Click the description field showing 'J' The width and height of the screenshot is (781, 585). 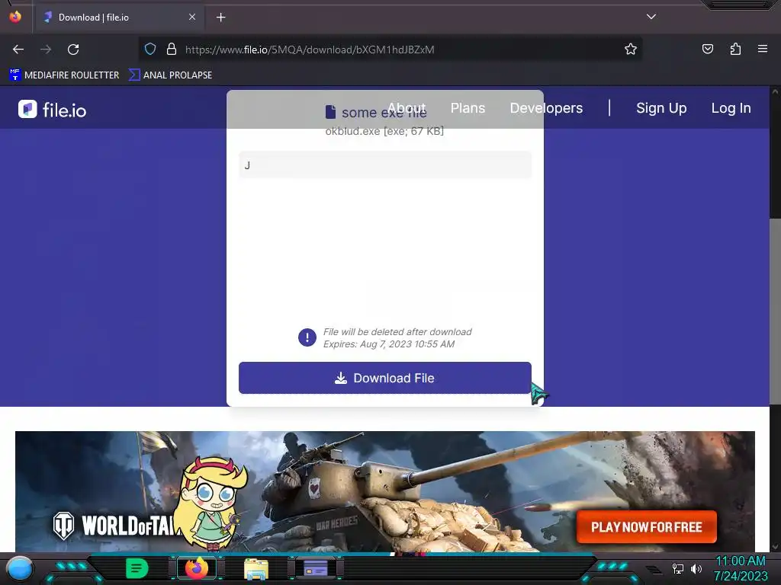(385, 165)
